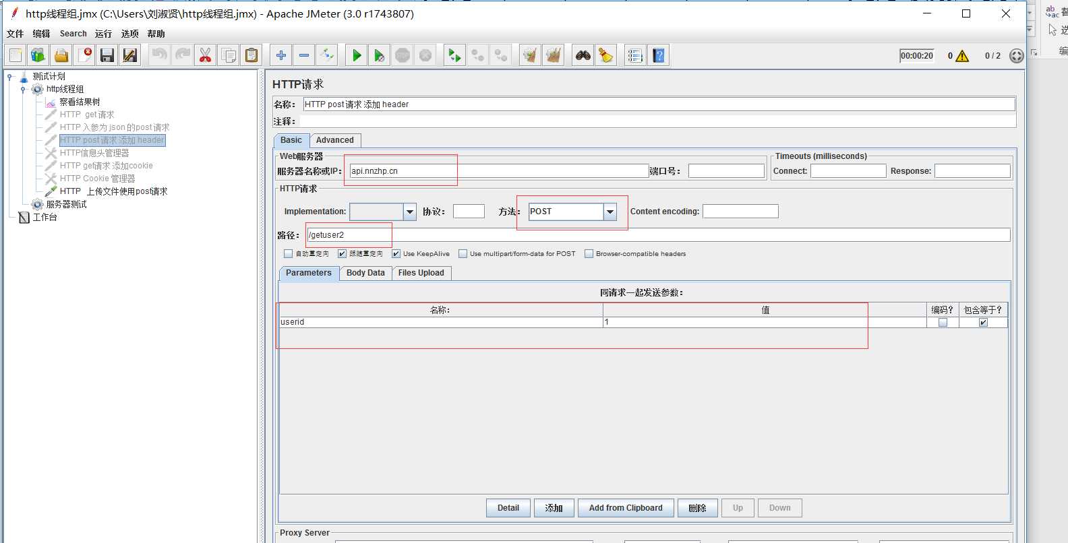
Task: Click the Shutdown test icon
Action: click(x=425, y=55)
